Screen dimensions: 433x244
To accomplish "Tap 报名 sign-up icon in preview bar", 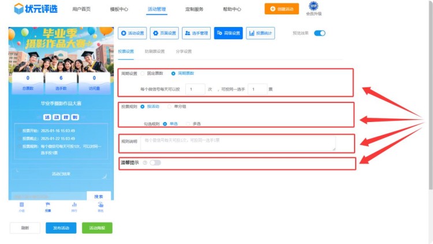I will [100, 207].
